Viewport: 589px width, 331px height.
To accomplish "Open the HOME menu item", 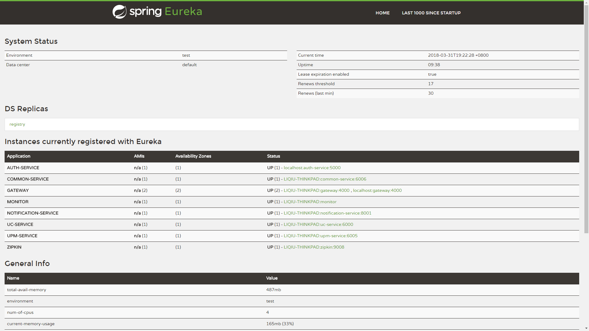I will pos(383,13).
